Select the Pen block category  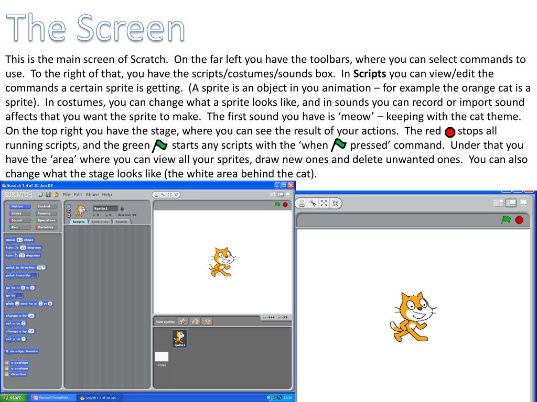point(20,227)
